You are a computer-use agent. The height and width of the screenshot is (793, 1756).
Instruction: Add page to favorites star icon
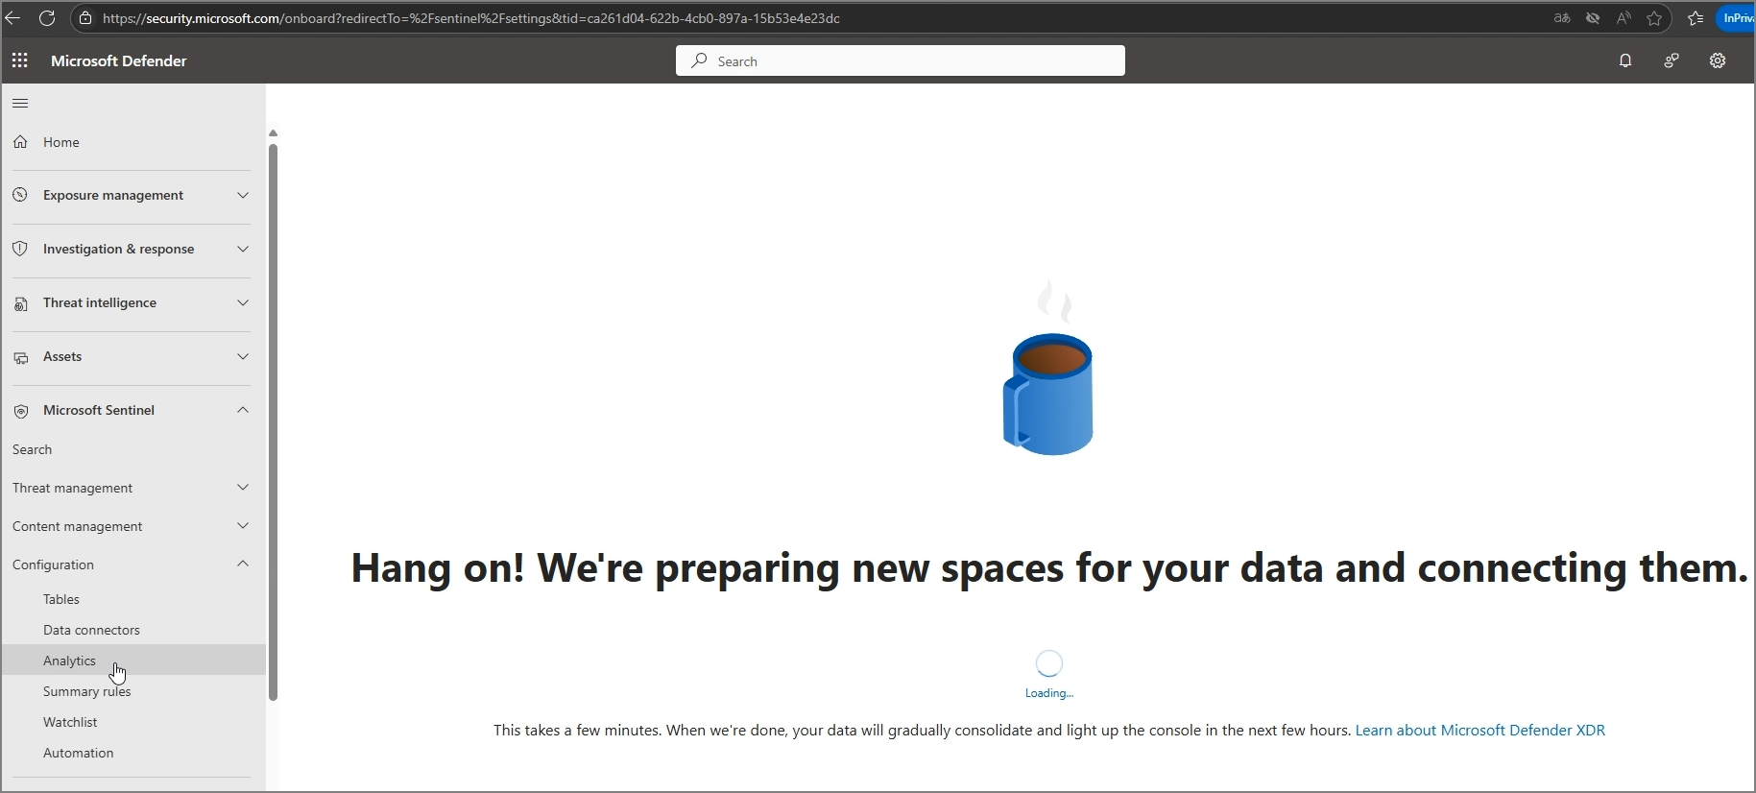(x=1654, y=18)
